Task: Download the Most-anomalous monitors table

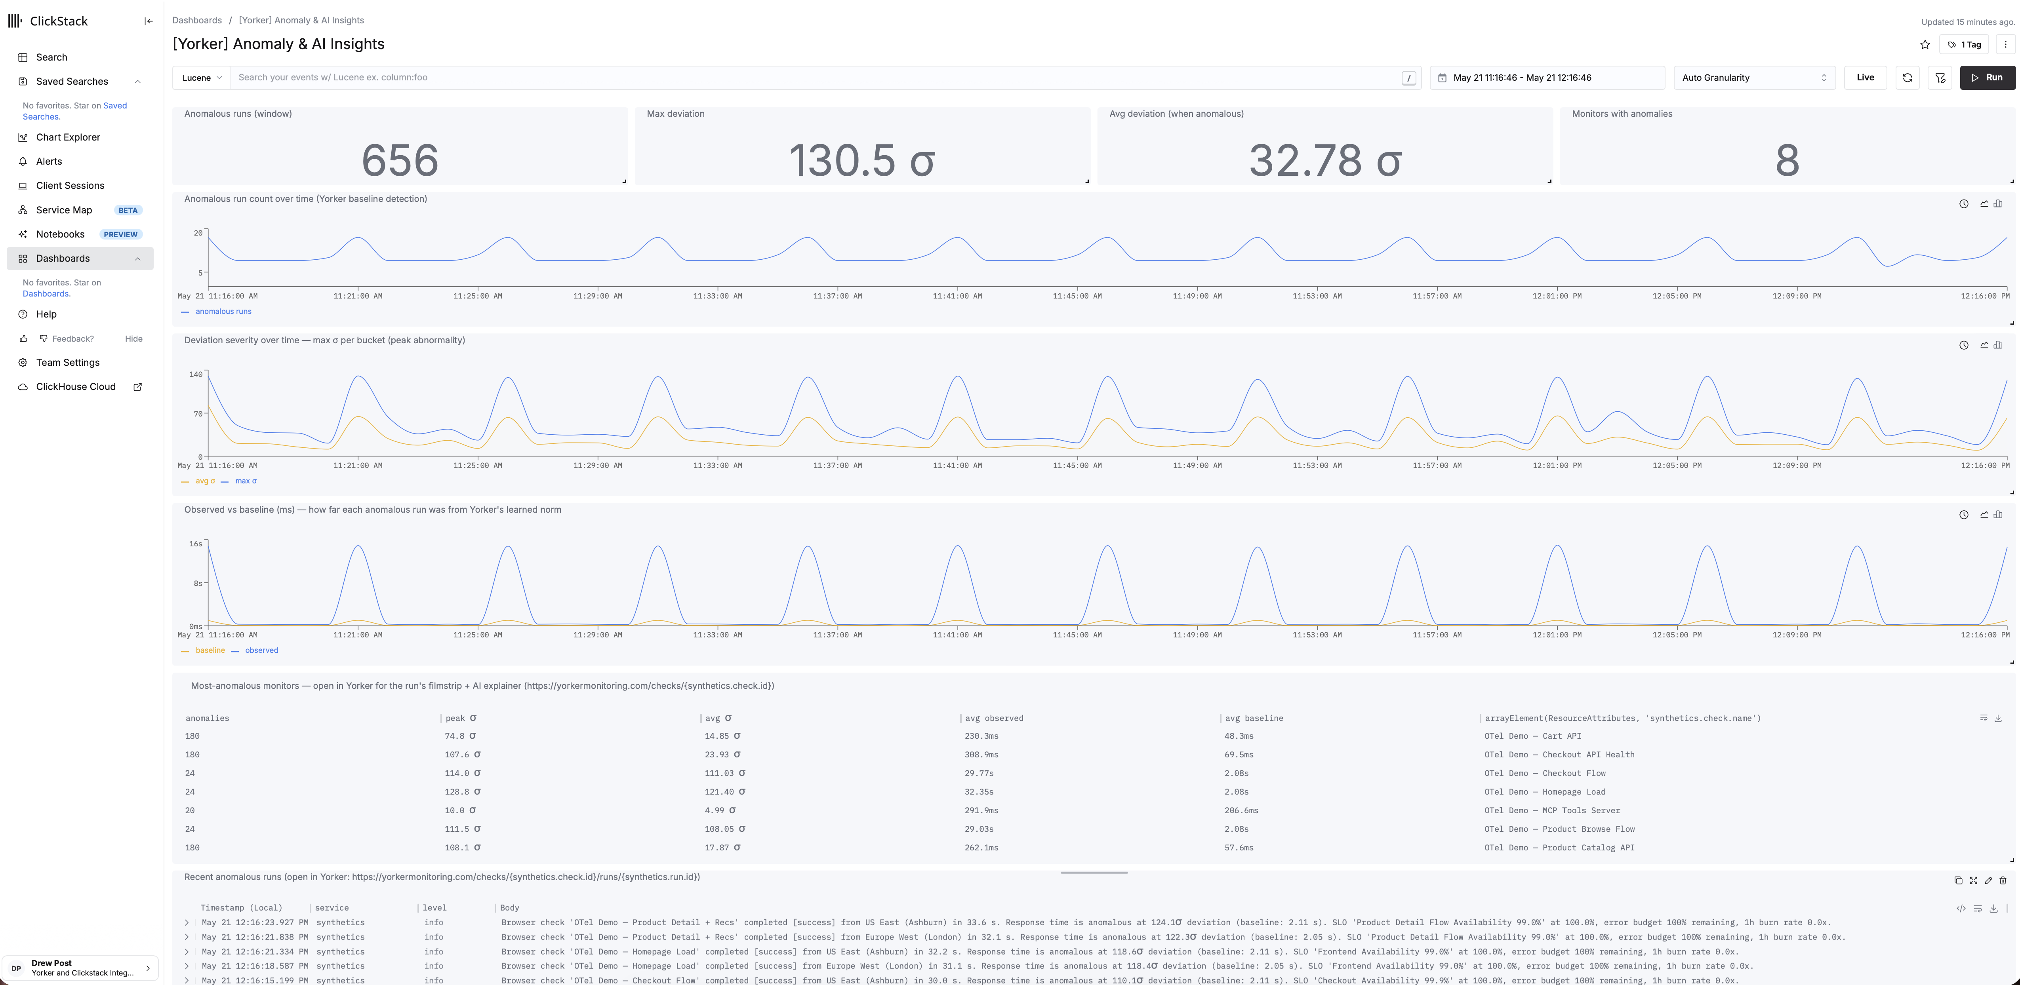Action: (x=1998, y=719)
